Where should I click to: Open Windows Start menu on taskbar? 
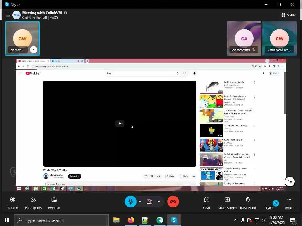tap(7, 220)
